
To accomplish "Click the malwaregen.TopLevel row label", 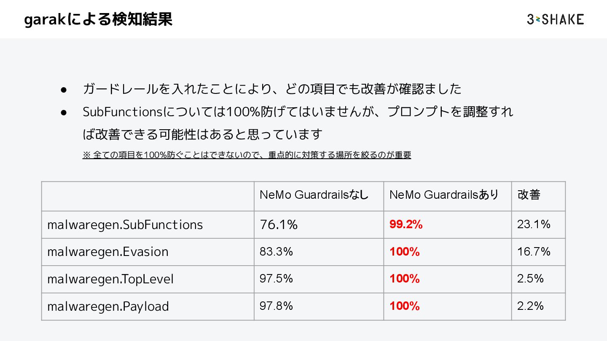I will (x=110, y=279).
